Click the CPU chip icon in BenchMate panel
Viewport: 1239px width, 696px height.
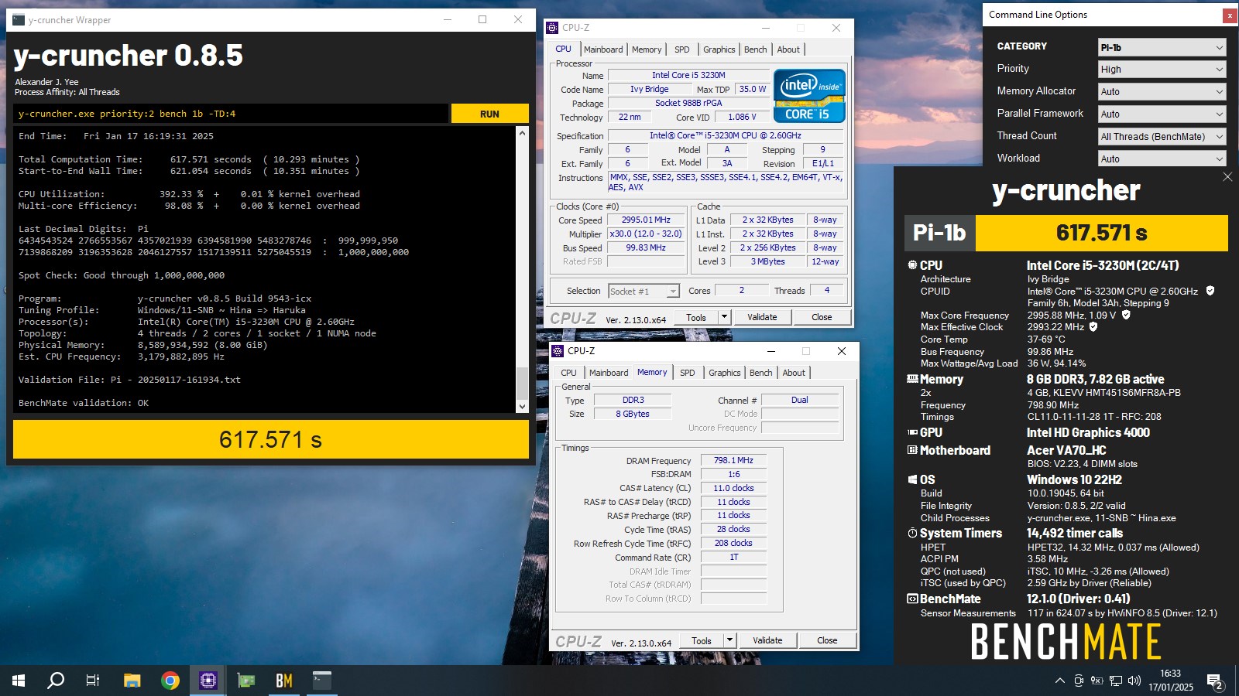tap(912, 265)
